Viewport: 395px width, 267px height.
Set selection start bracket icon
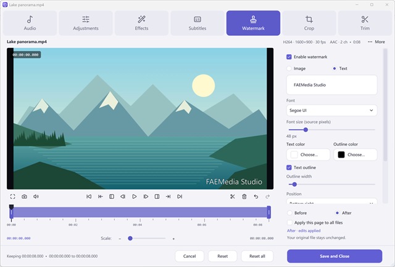coord(112,196)
